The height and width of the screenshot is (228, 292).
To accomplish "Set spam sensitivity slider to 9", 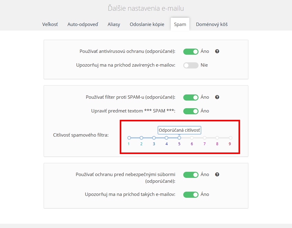I will (x=231, y=138).
